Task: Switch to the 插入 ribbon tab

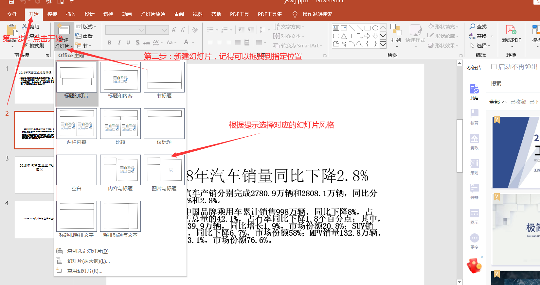Action: tap(71, 14)
